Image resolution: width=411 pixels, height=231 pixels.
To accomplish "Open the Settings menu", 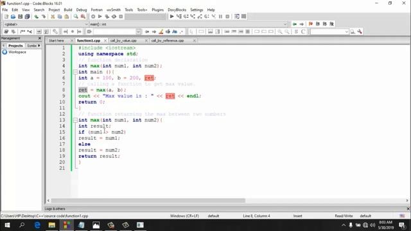I will point(197,10).
